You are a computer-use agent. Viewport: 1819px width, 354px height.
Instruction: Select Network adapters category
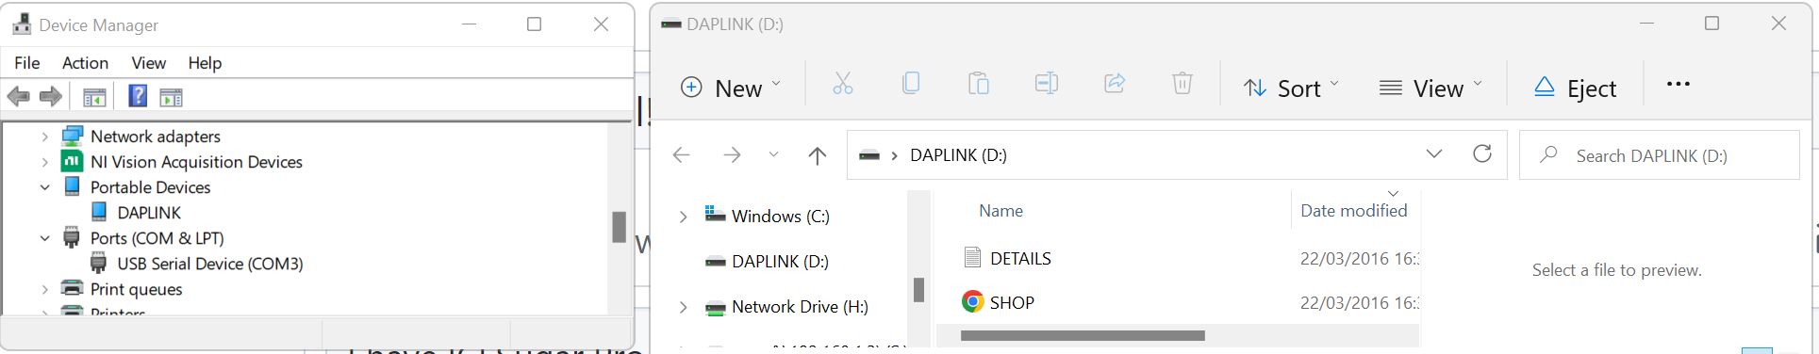156,137
